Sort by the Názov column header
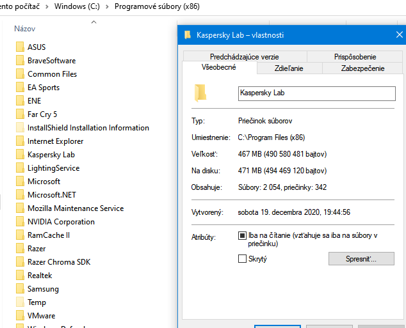The image size is (406, 328). click(x=25, y=29)
